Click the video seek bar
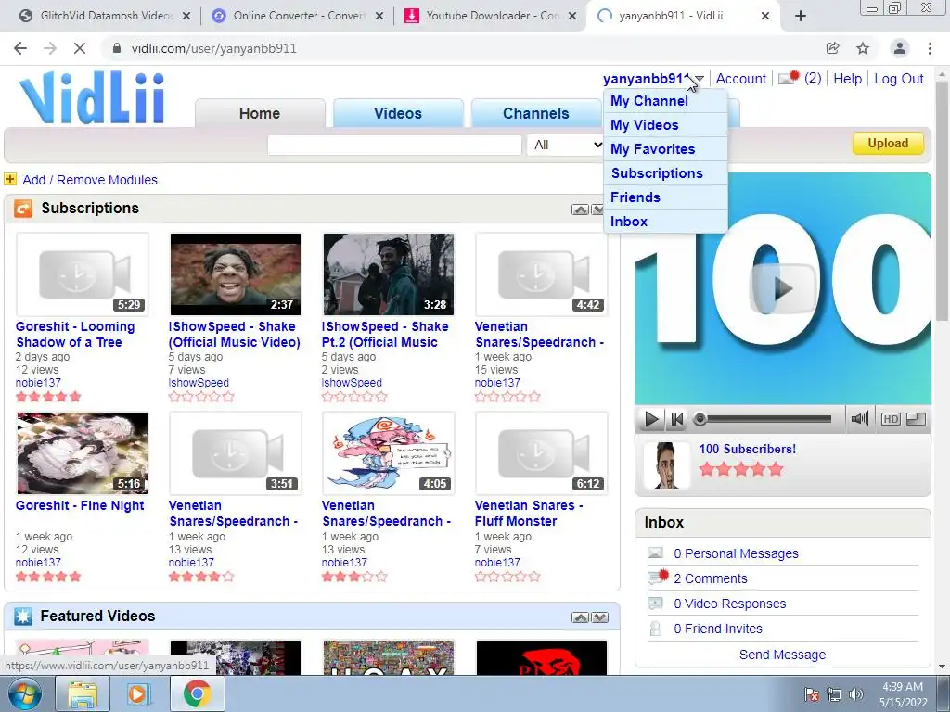Viewport: 950px width, 712px height. [764, 419]
